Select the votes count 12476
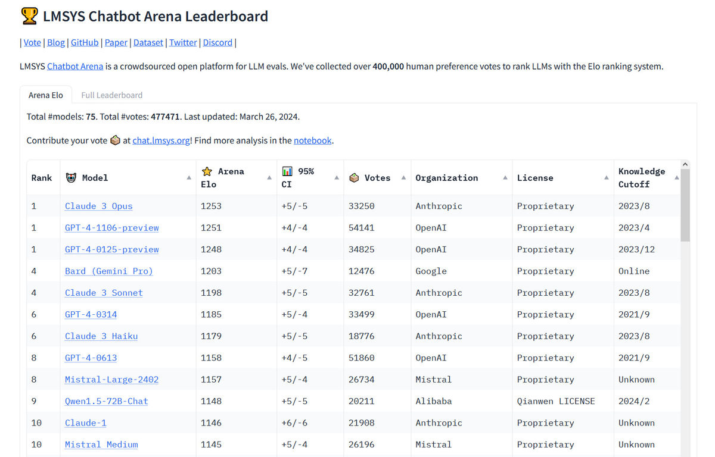The width and height of the screenshot is (715, 457). pyautogui.click(x=362, y=271)
